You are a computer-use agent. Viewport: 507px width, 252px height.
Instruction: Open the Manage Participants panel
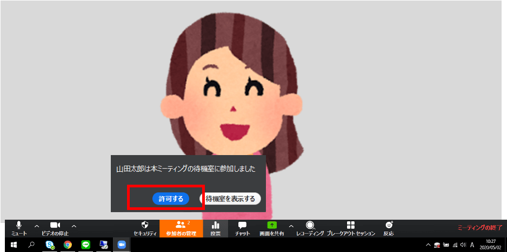click(181, 228)
